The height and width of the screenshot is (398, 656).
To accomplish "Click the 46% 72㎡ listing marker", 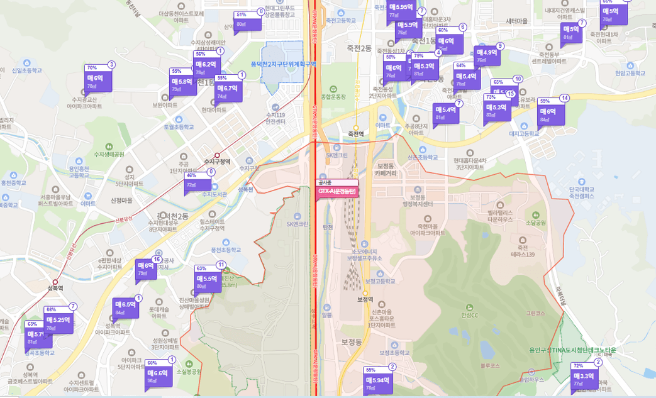I will pos(198,182).
